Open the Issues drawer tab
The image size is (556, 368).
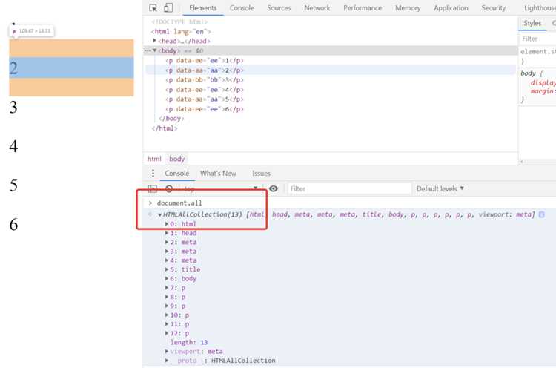coord(262,173)
